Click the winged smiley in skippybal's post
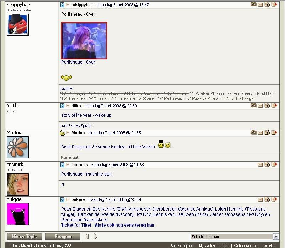Image resolution: width=285 pixels, height=248 pixels. (66, 78)
